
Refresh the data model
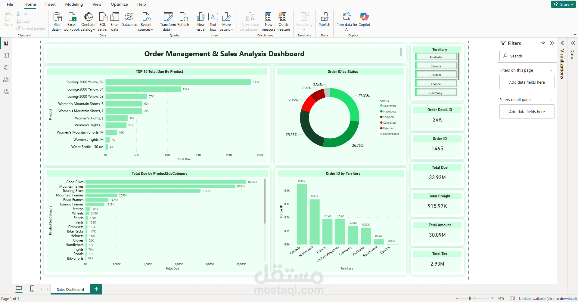[183, 20]
